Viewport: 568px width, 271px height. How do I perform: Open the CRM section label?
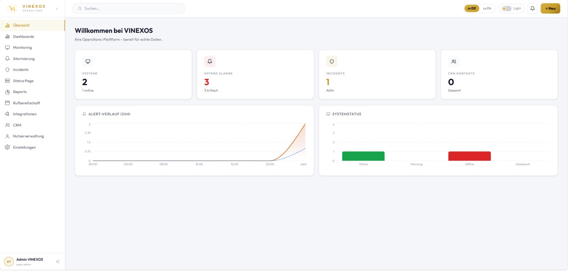[x=17, y=125]
